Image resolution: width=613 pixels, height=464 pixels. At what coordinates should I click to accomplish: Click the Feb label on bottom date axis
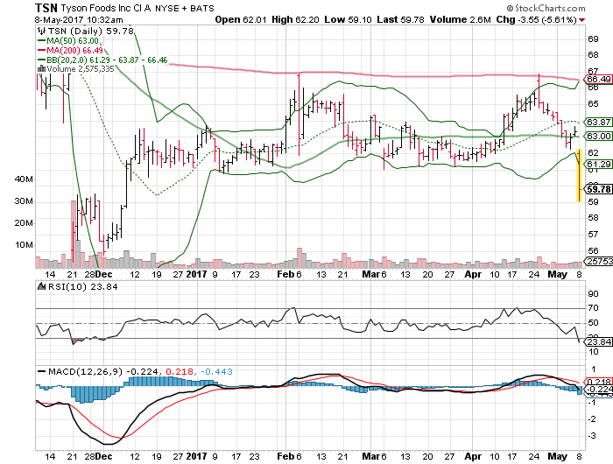pos(285,456)
